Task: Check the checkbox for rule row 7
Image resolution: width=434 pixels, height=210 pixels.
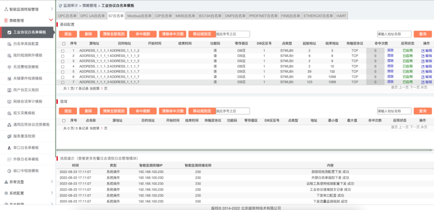Action: pos(63,82)
